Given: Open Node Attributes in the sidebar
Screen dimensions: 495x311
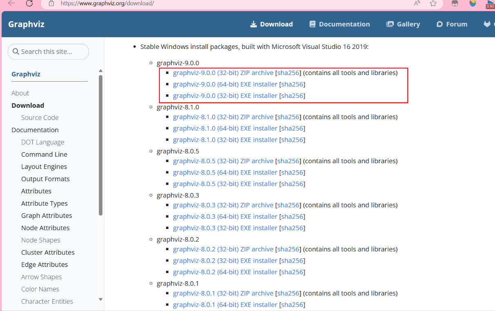Looking at the screenshot, I should (x=45, y=228).
